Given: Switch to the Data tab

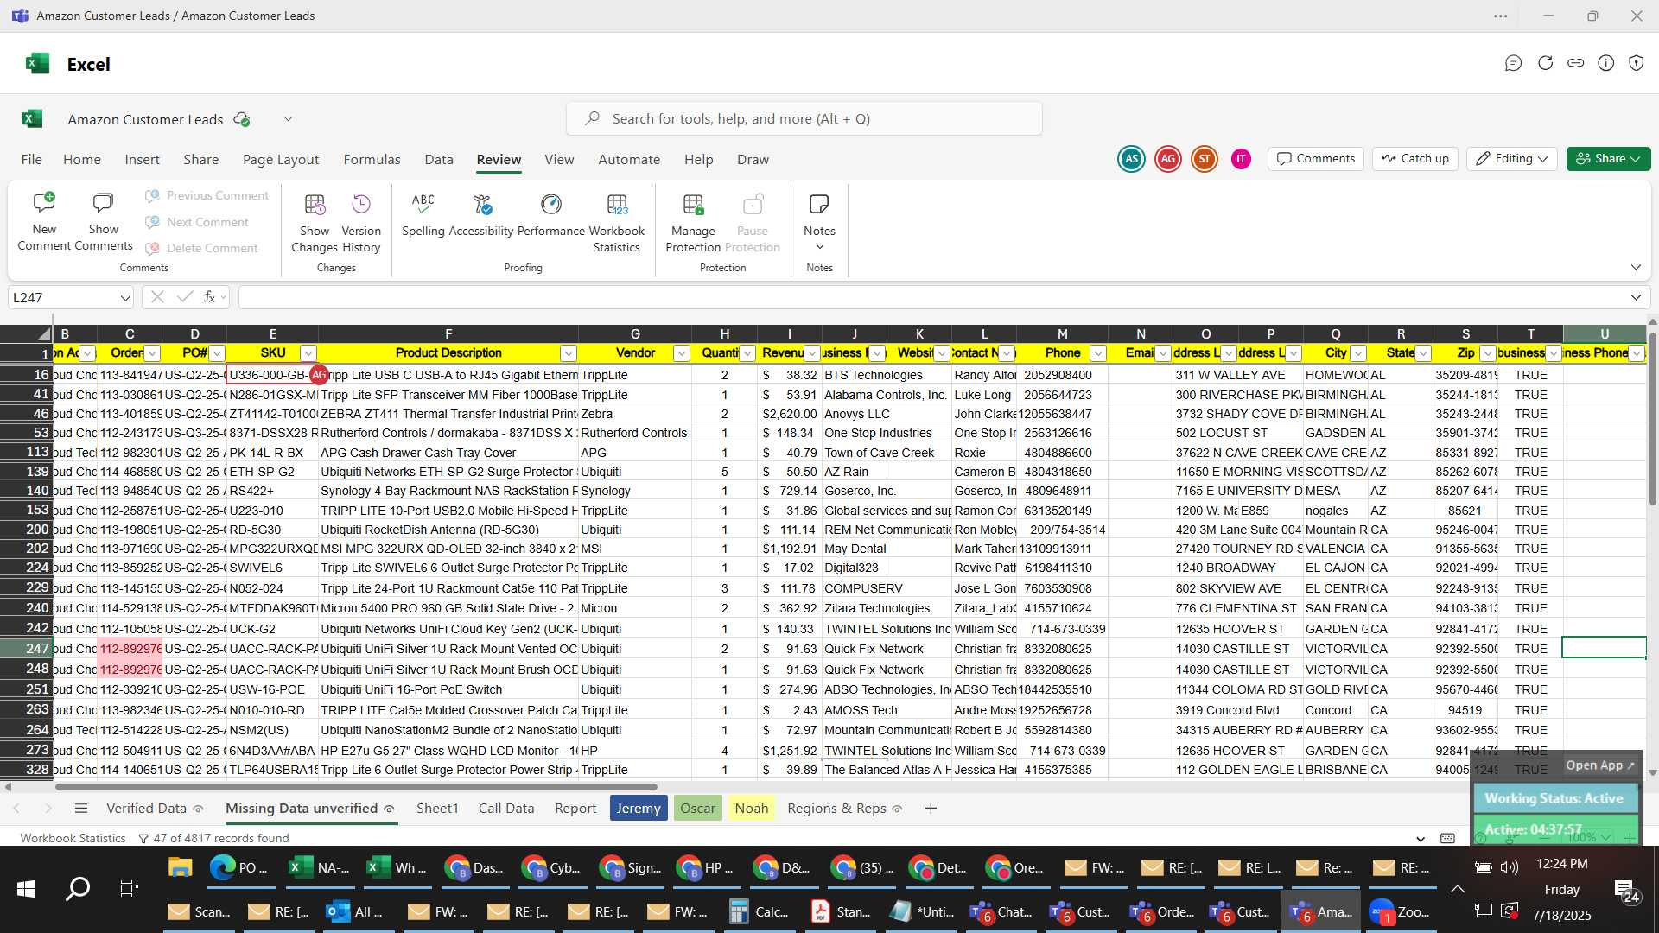Looking at the screenshot, I should pyautogui.click(x=439, y=160).
